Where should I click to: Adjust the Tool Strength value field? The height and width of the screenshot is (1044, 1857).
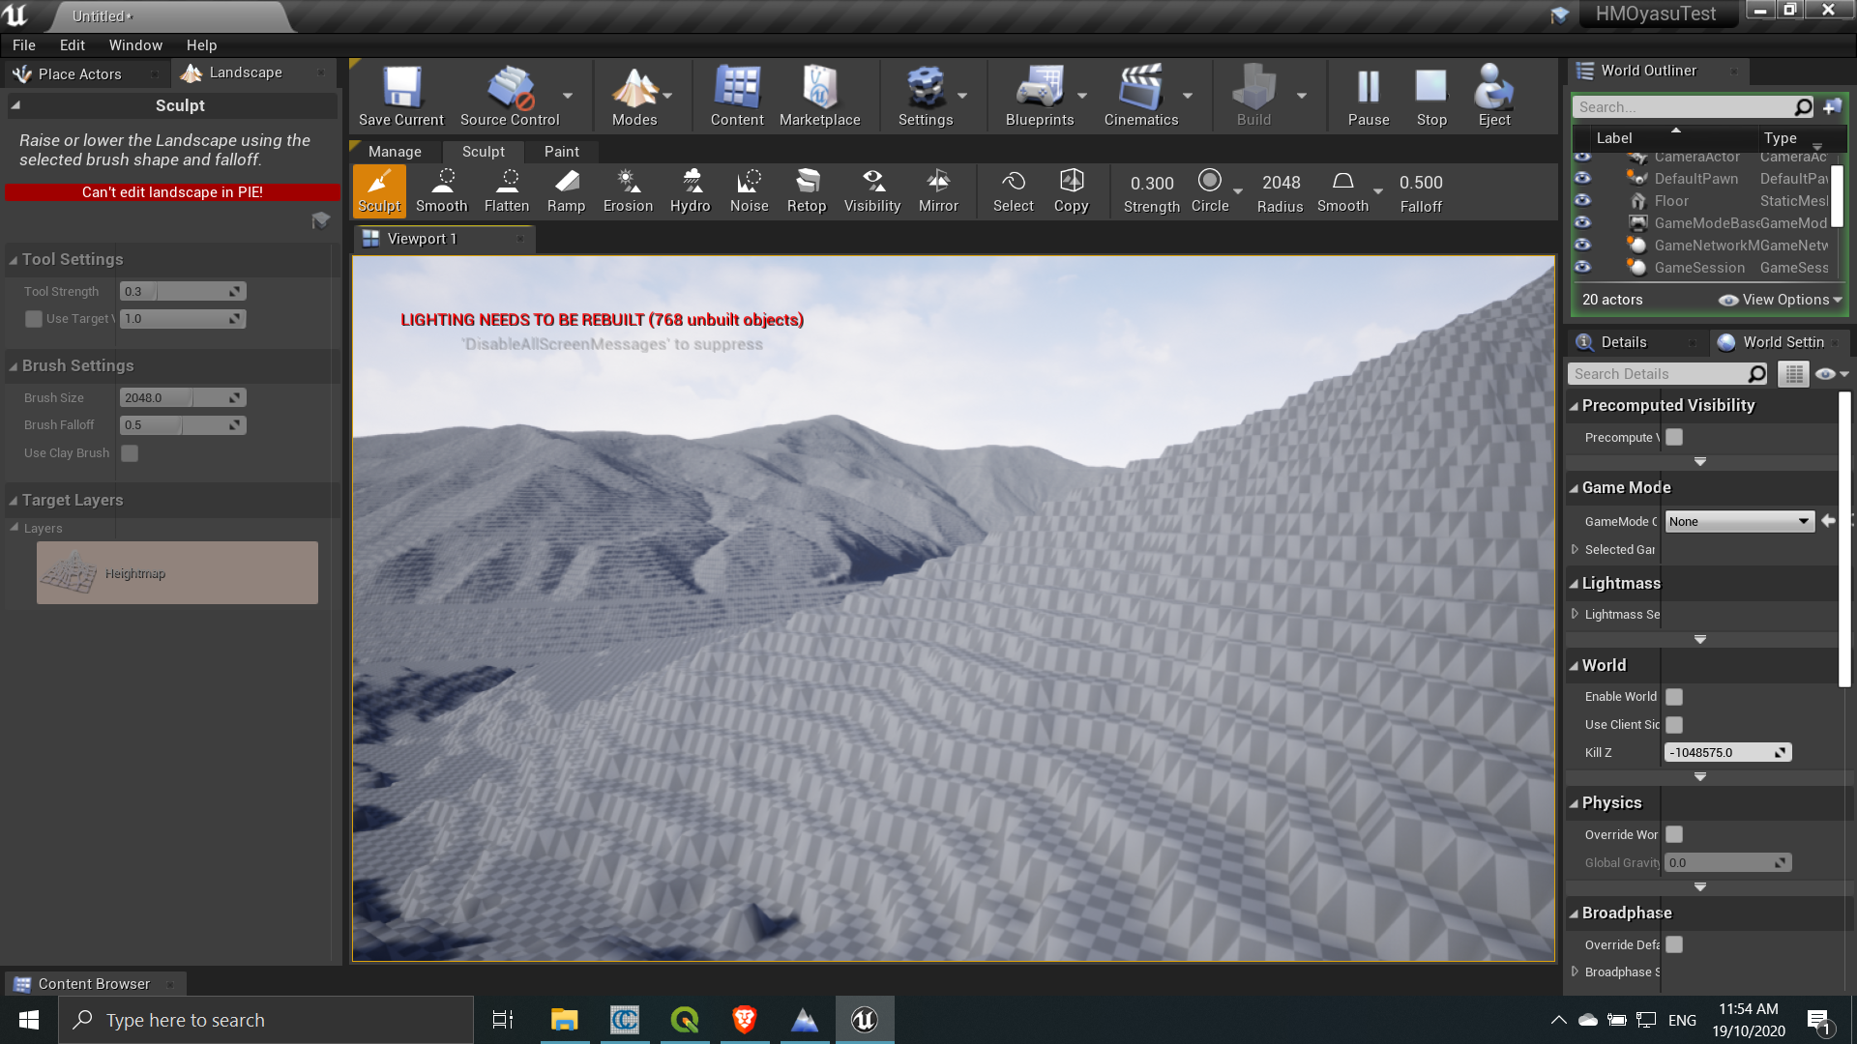(182, 290)
